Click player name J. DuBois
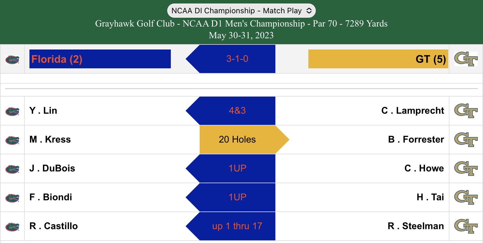 tap(52, 168)
